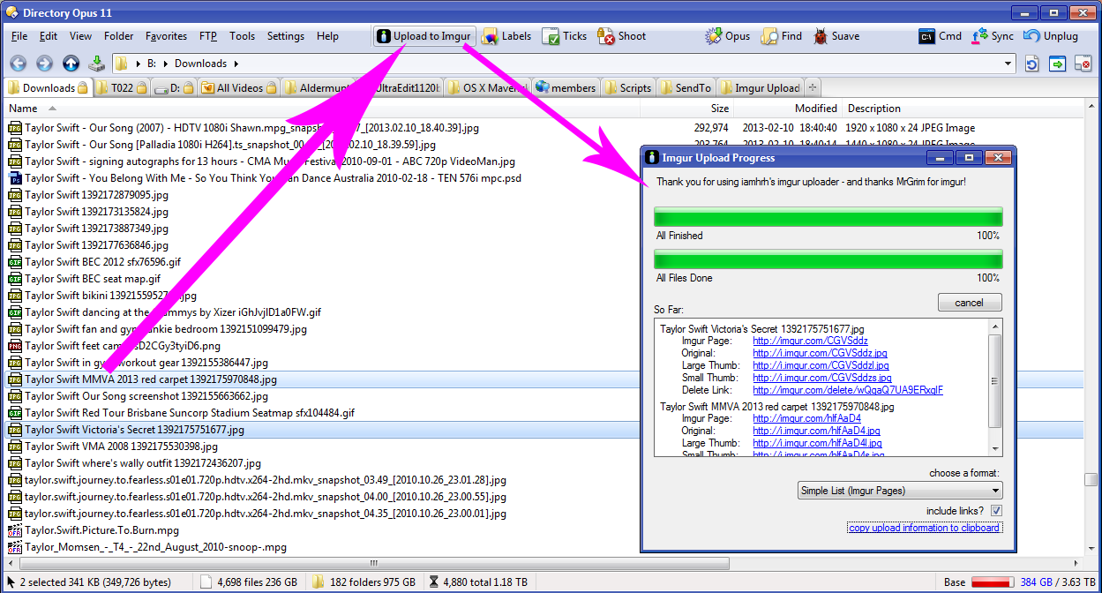Image resolution: width=1102 pixels, height=593 pixels.
Task: Switch to the All Videos tab
Action: click(238, 87)
